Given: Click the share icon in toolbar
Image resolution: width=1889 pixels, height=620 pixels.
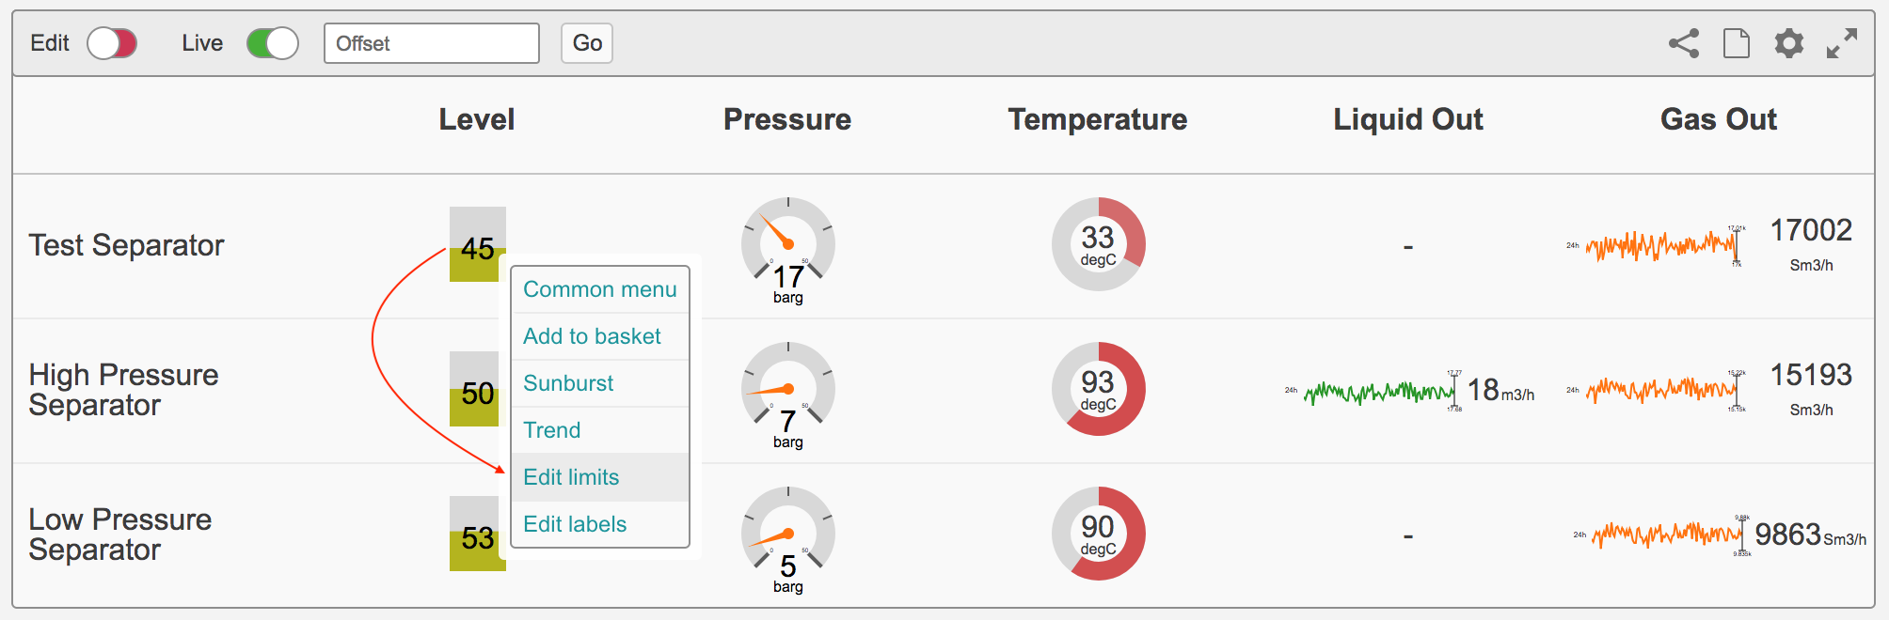Looking at the screenshot, I should [x=1684, y=43].
